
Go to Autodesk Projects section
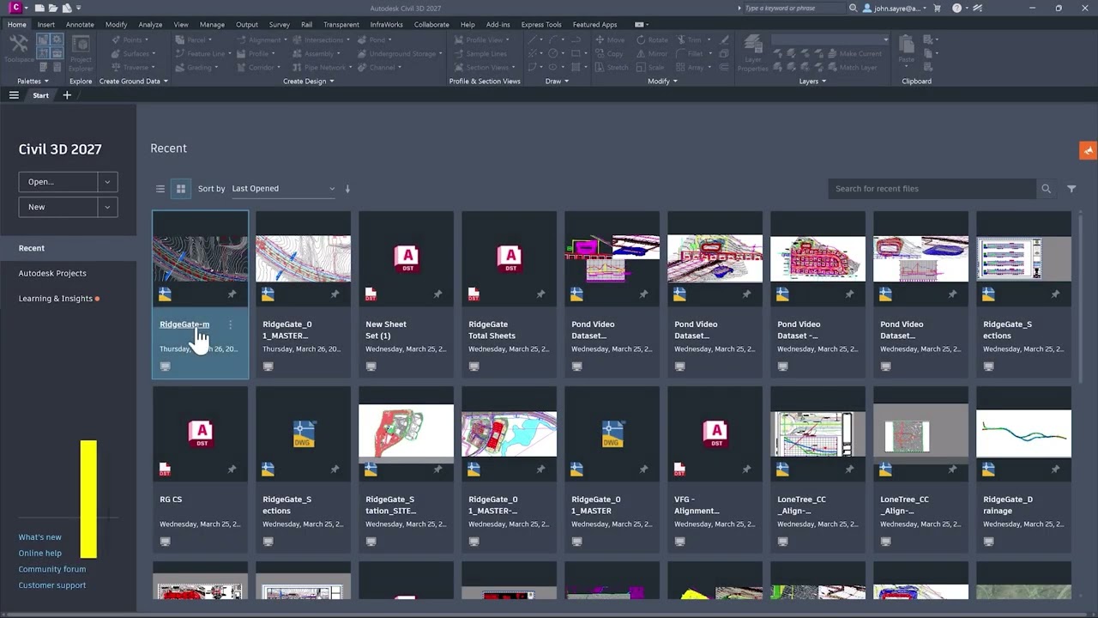[52, 274]
